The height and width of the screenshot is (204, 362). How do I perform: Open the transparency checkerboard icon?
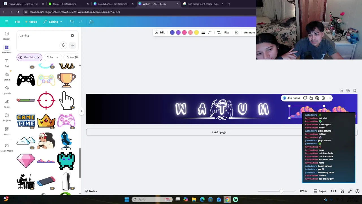236,33
